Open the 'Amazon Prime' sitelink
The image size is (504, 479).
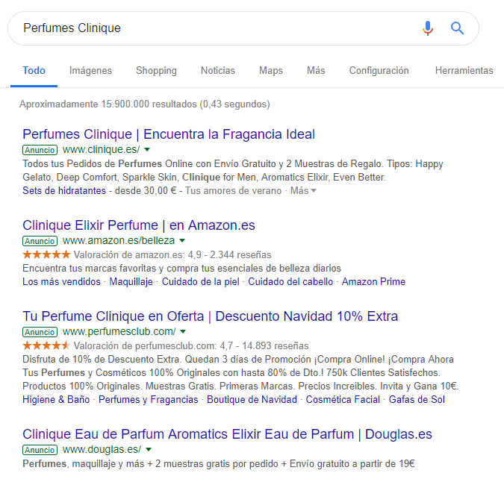click(373, 281)
